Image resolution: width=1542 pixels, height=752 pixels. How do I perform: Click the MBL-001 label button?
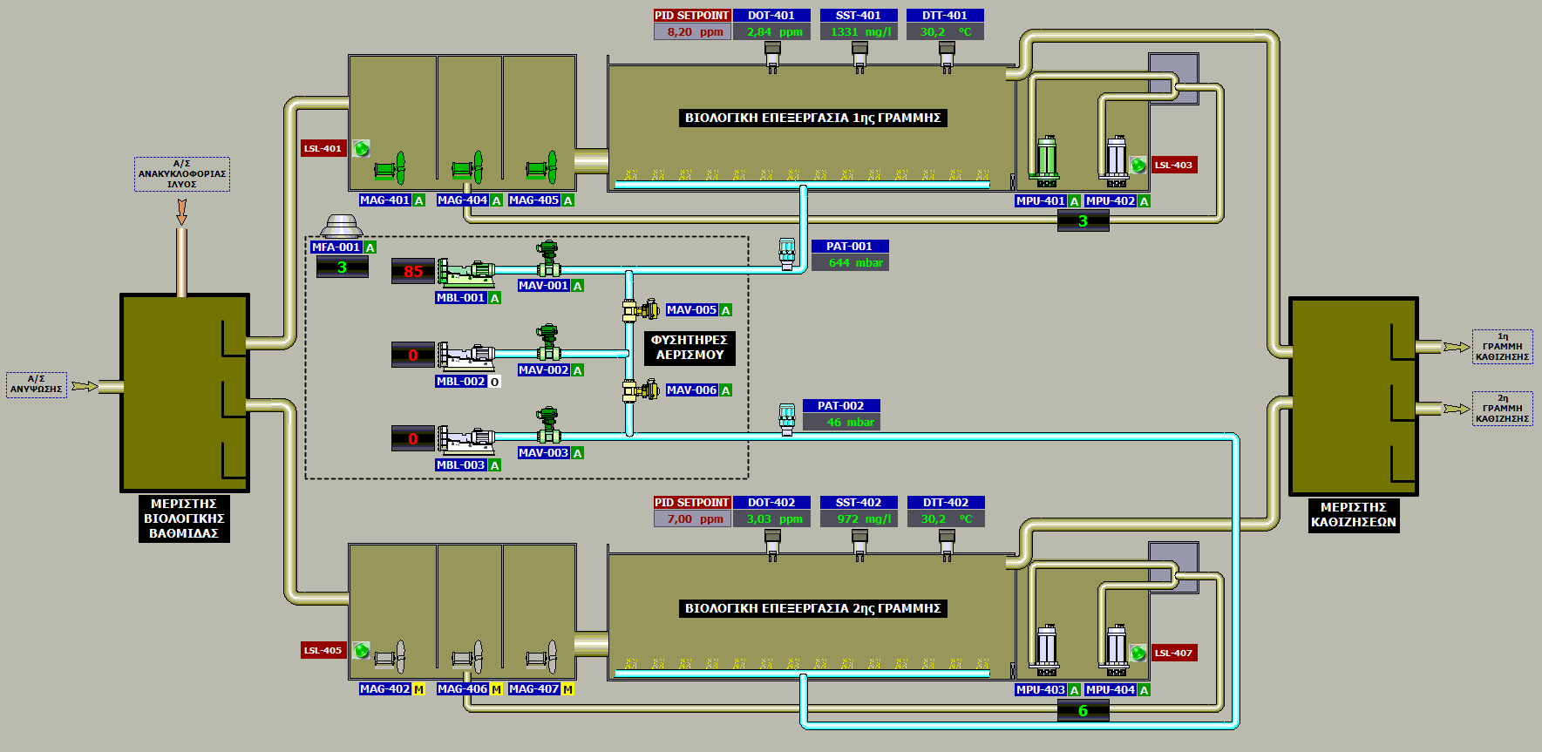tap(460, 298)
